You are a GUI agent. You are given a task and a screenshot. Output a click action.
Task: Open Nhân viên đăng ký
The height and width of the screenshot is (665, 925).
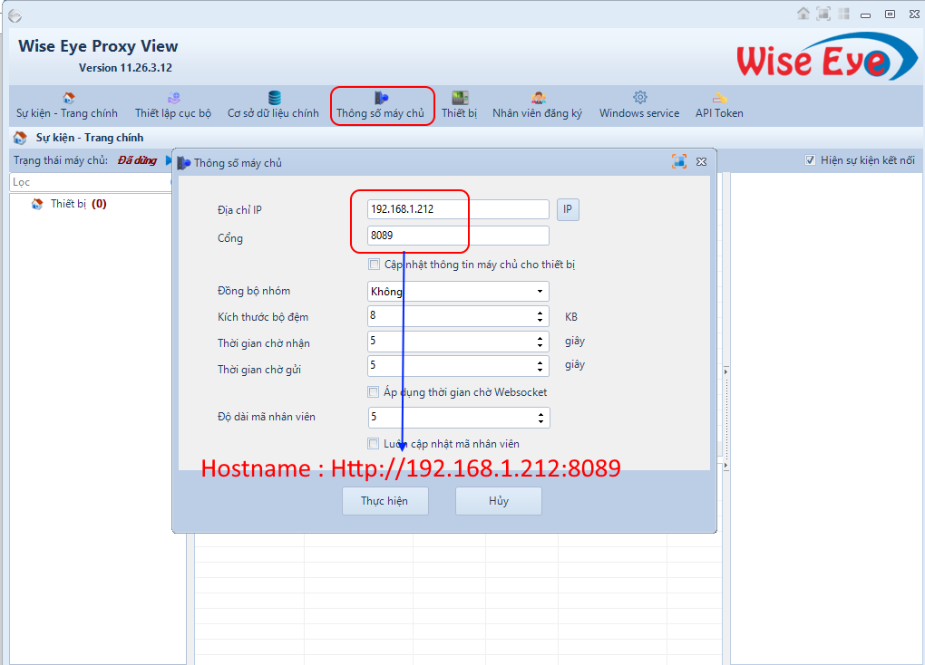click(537, 103)
